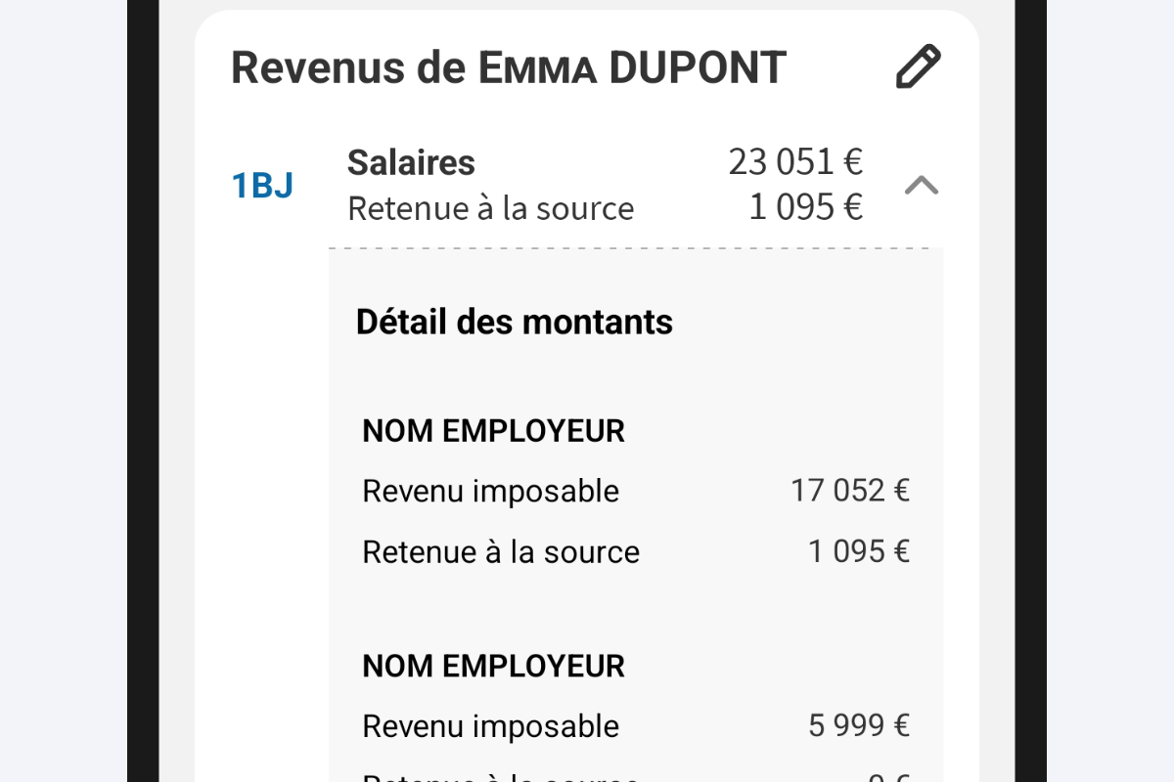Click first employer's Retenue à la source label
Screen dimensions: 1174x782
coord(500,552)
